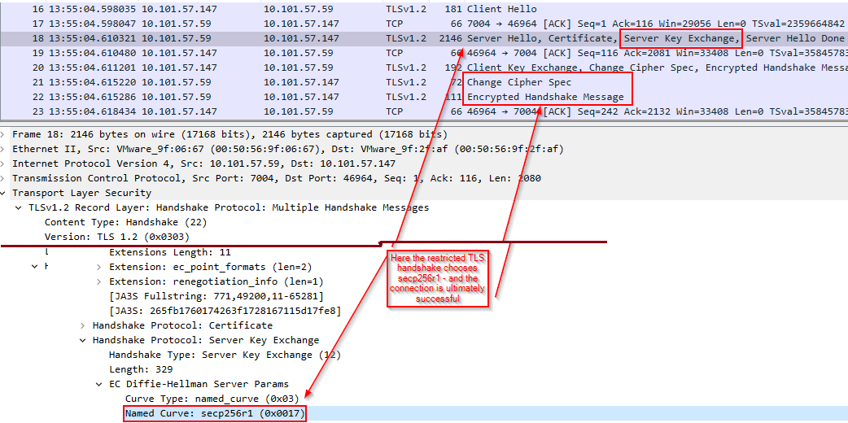Collapse Handshake Protocol: Server Key Exchange
The image size is (848, 423).
coord(83,340)
